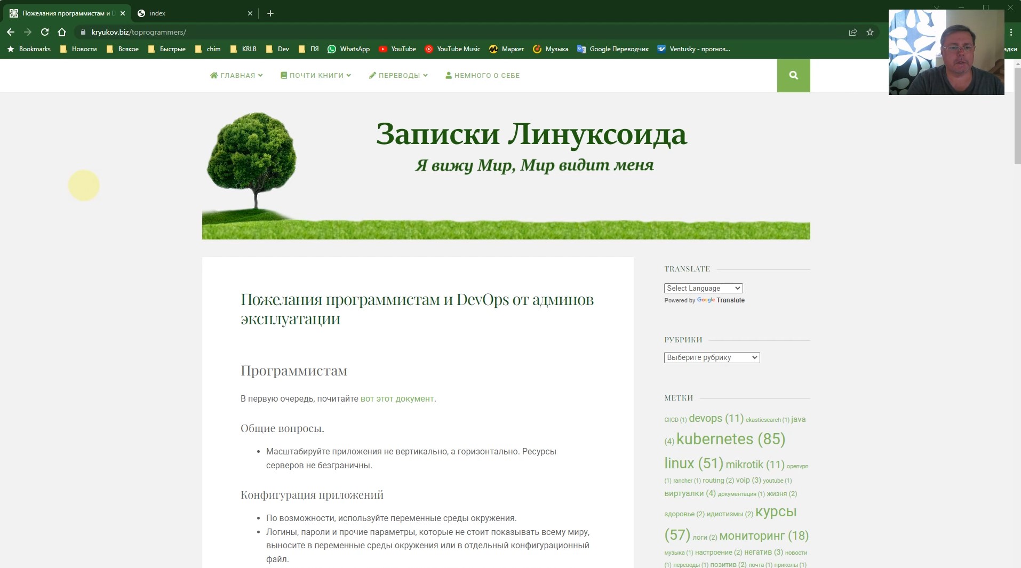Open НЕМНОГО О СЕБЕ menu item
The width and height of the screenshot is (1021, 568).
pos(483,75)
